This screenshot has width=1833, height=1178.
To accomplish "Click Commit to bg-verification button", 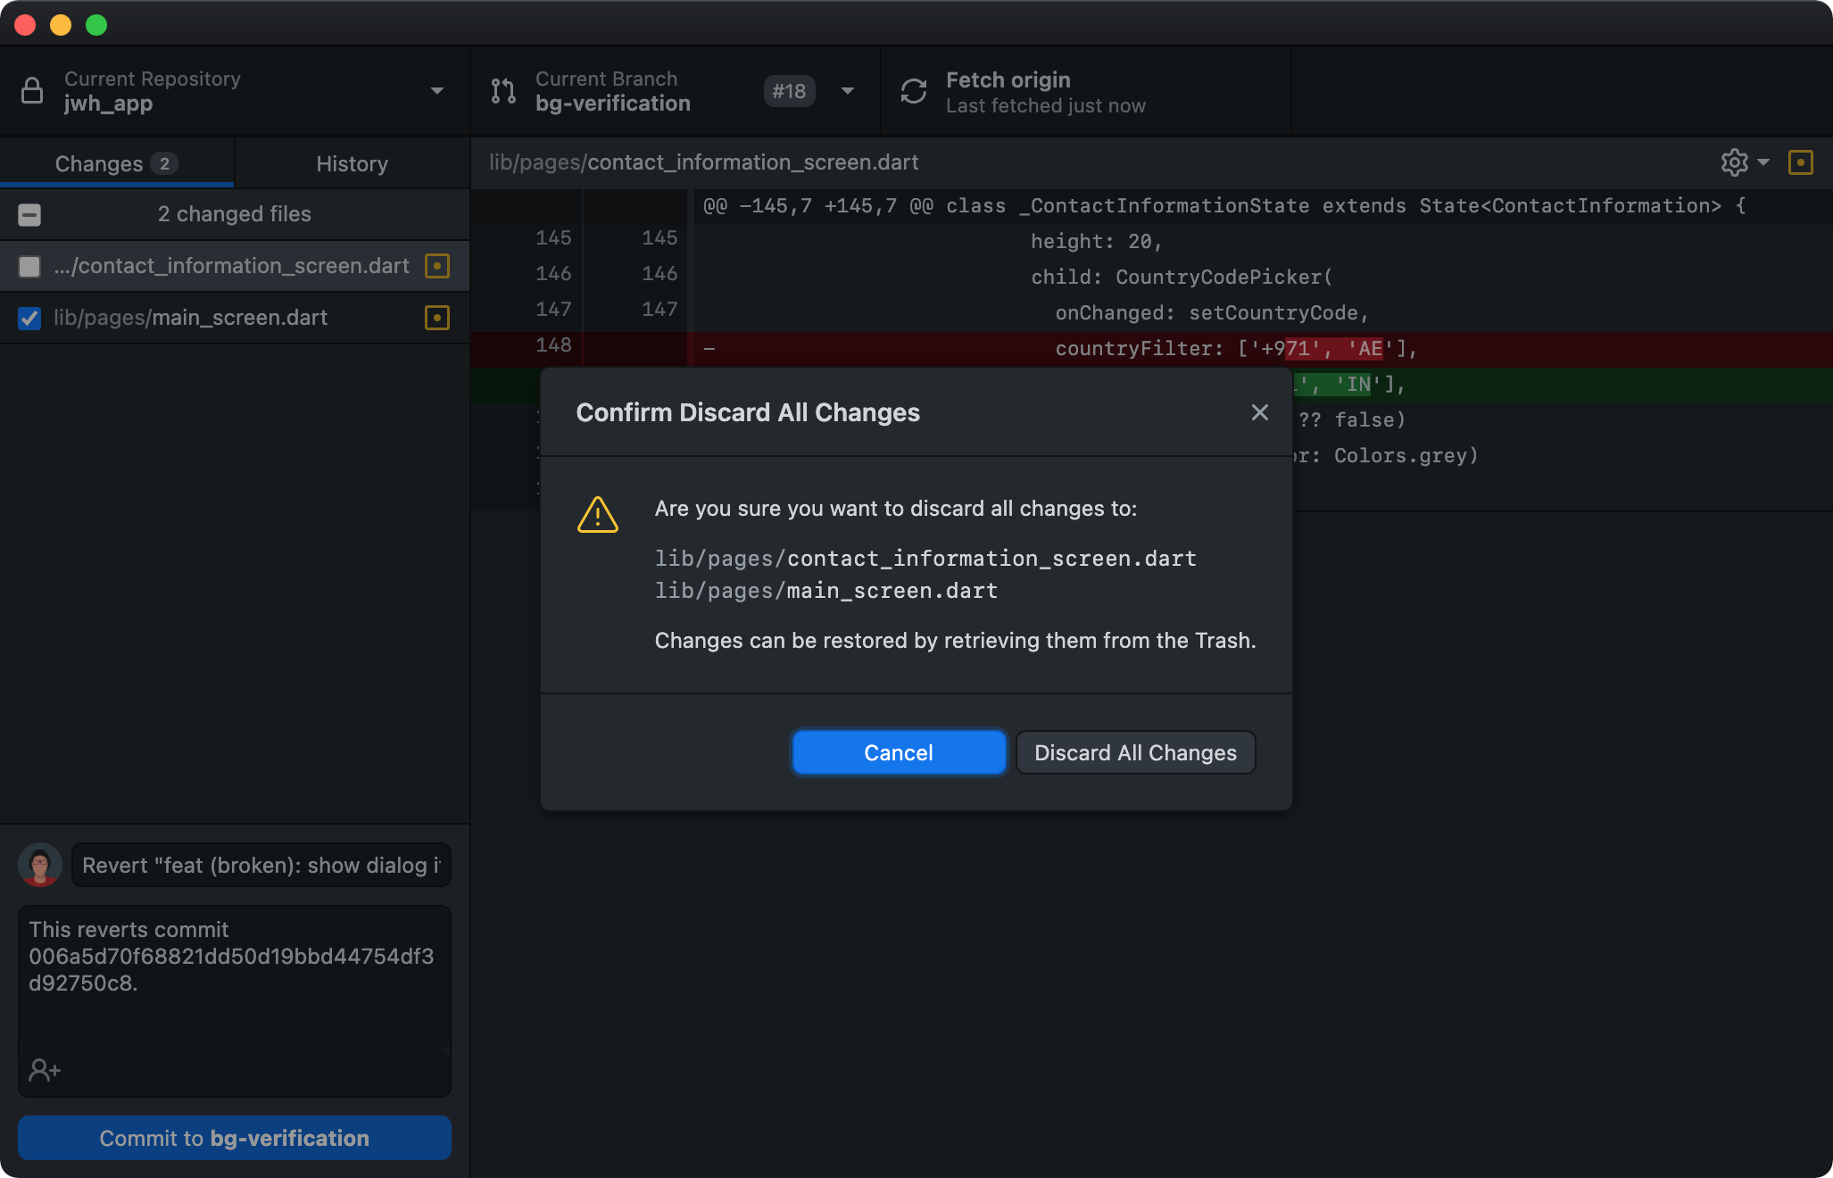I will [235, 1138].
